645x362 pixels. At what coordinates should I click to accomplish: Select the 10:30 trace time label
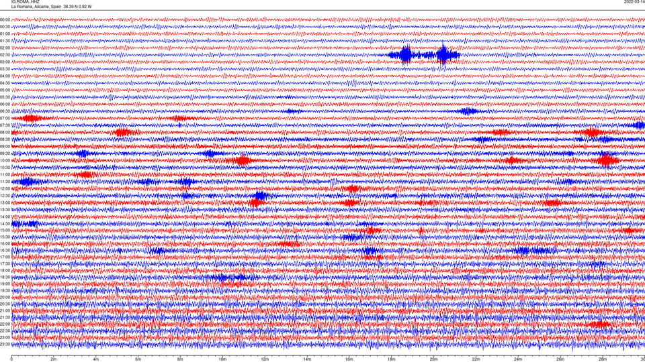click(x=5, y=168)
